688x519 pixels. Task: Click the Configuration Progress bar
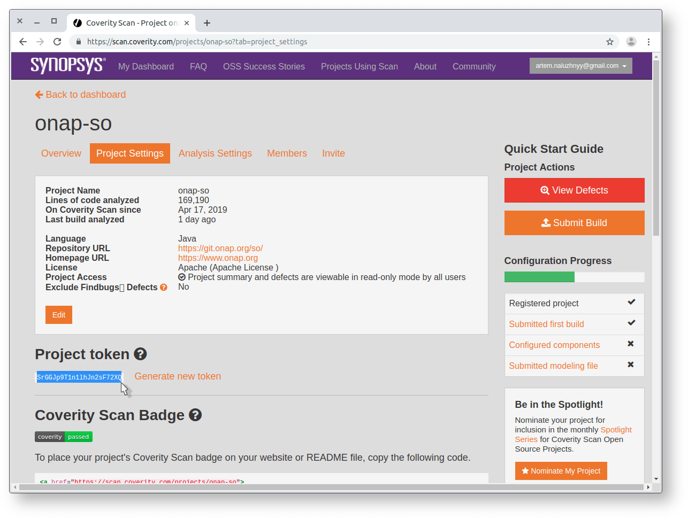click(574, 277)
